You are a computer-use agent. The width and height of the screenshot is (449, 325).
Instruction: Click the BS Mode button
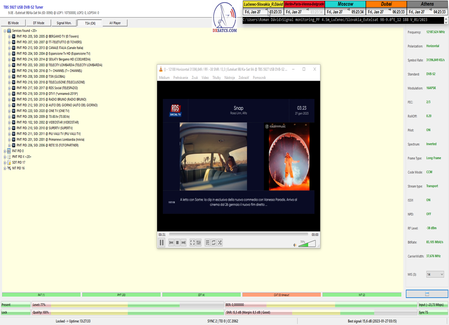pyautogui.click(x=13, y=23)
